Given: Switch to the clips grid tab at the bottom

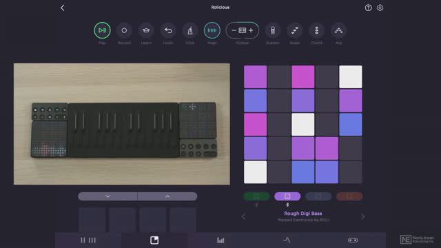Looking at the screenshot, I should [x=154, y=240].
